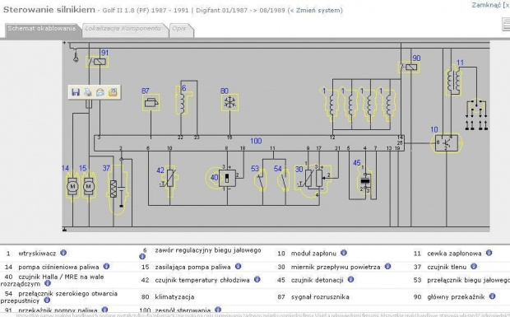Open info for miernik przepływu powietrza

click(387, 266)
